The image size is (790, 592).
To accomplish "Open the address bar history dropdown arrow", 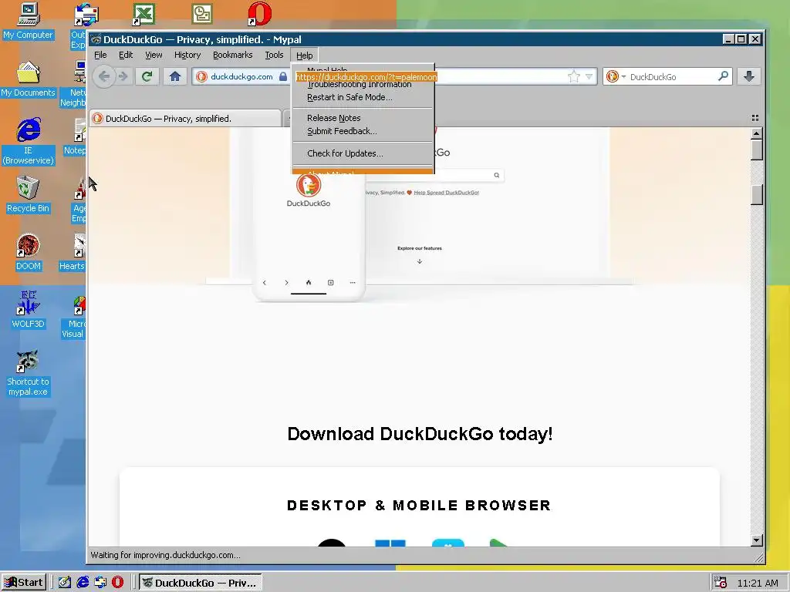I will (x=589, y=76).
